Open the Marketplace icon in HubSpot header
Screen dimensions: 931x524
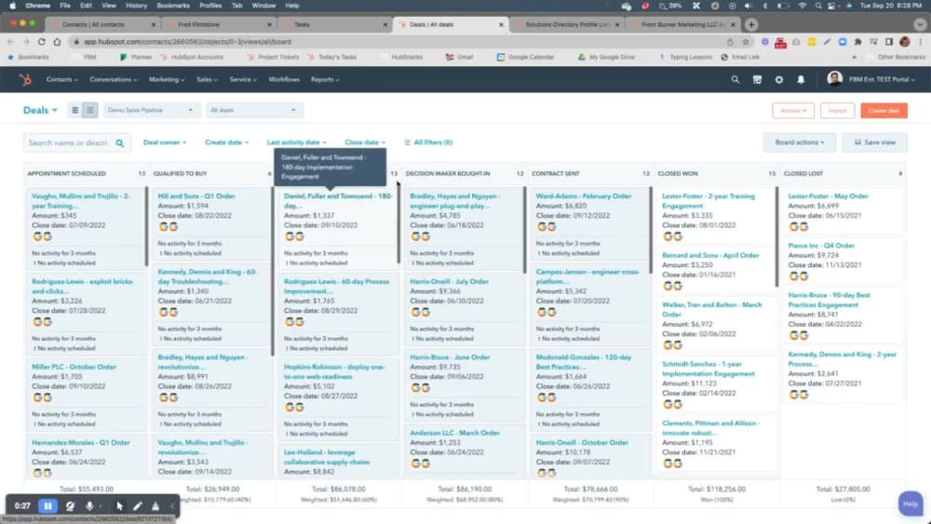757,79
